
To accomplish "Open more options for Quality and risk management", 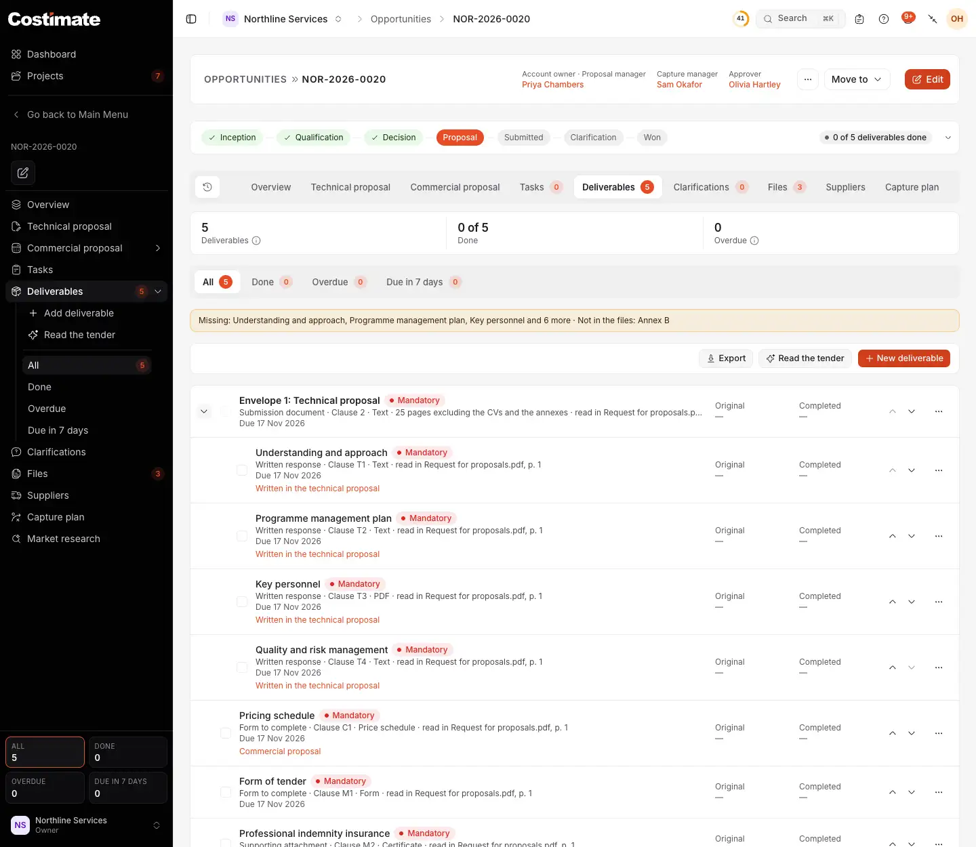I will (939, 667).
